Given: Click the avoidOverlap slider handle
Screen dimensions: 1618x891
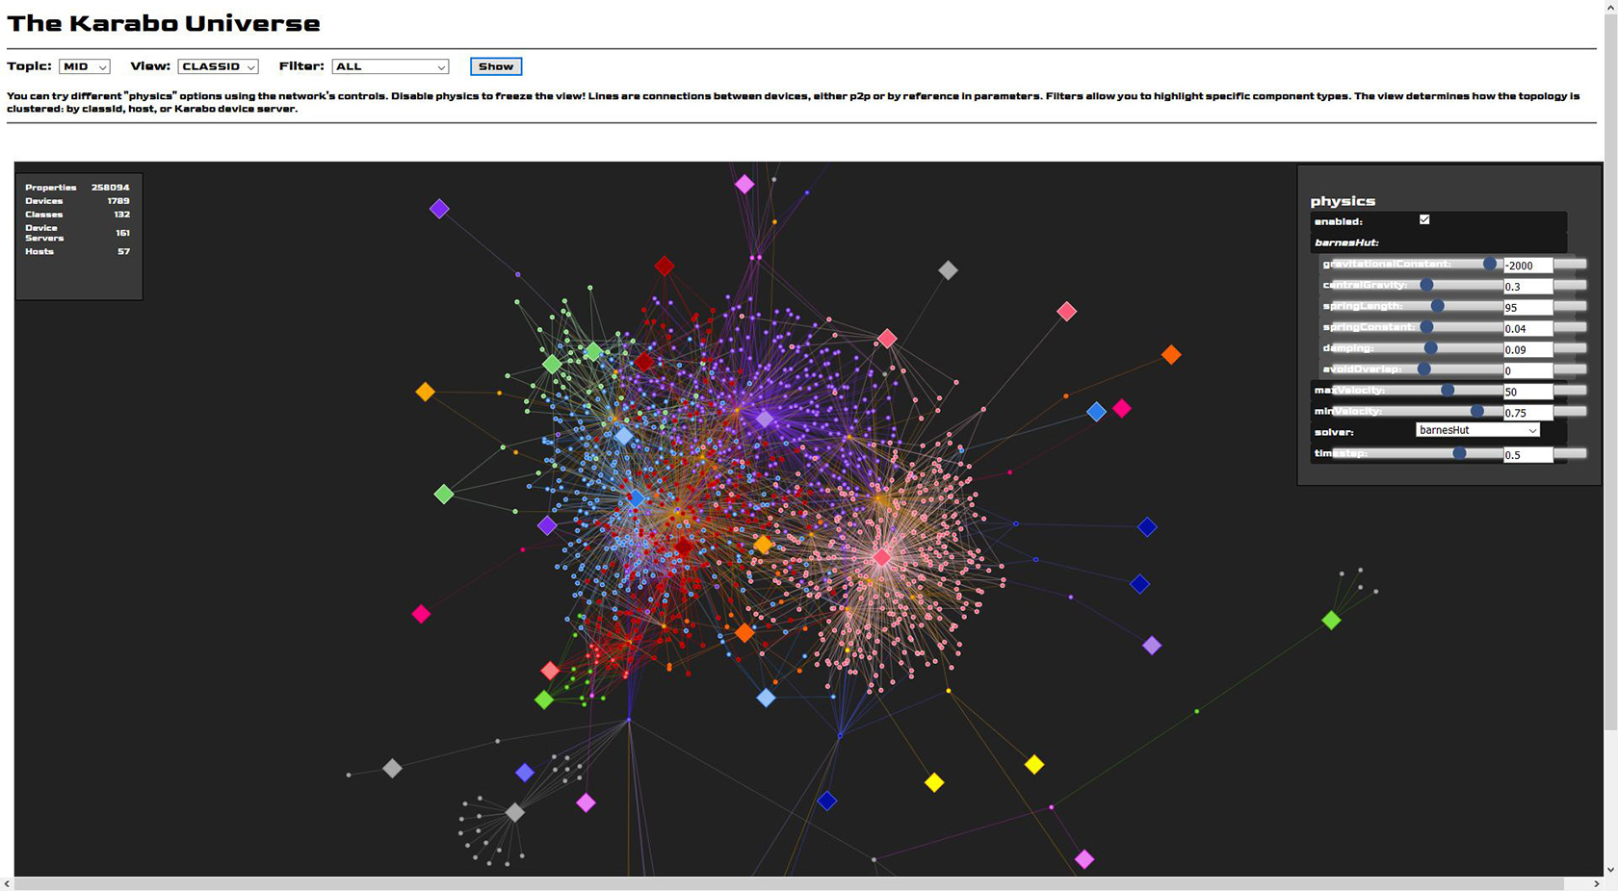Looking at the screenshot, I should [1424, 369].
